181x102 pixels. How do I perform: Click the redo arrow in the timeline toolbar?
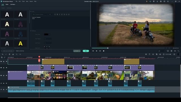pyautogui.click(x=6, y=54)
